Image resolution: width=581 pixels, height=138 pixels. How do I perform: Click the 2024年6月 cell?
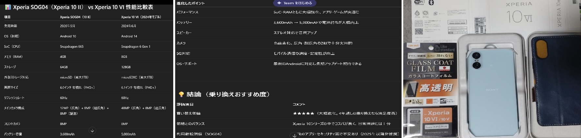[x=129, y=26]
